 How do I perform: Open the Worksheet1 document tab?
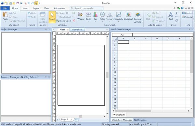tap(77, 30)
